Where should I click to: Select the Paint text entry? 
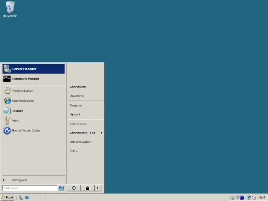(15, 121)
